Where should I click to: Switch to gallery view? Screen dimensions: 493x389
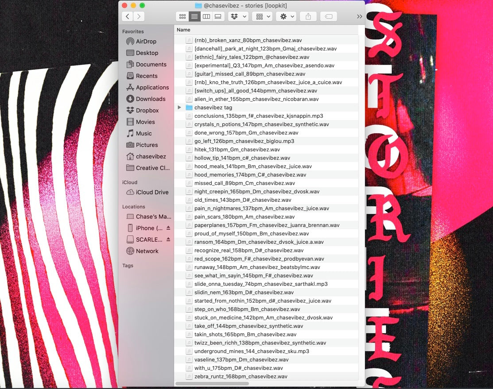coord(218,16)
